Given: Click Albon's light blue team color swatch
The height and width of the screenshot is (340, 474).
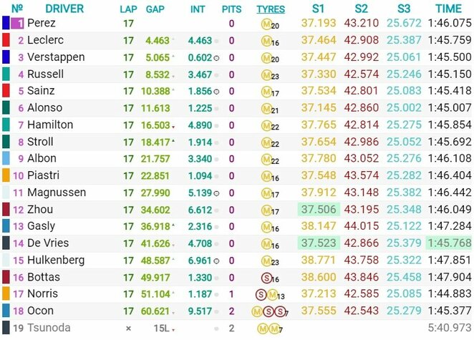Looking at the screenshot, I should pyautogui.click(x=6, y=158).
